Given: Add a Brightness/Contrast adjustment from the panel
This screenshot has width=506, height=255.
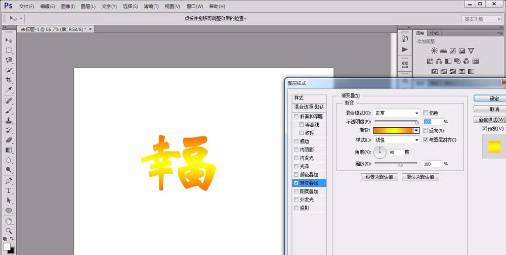Looking at the screenshot, I should coord(434,51).
